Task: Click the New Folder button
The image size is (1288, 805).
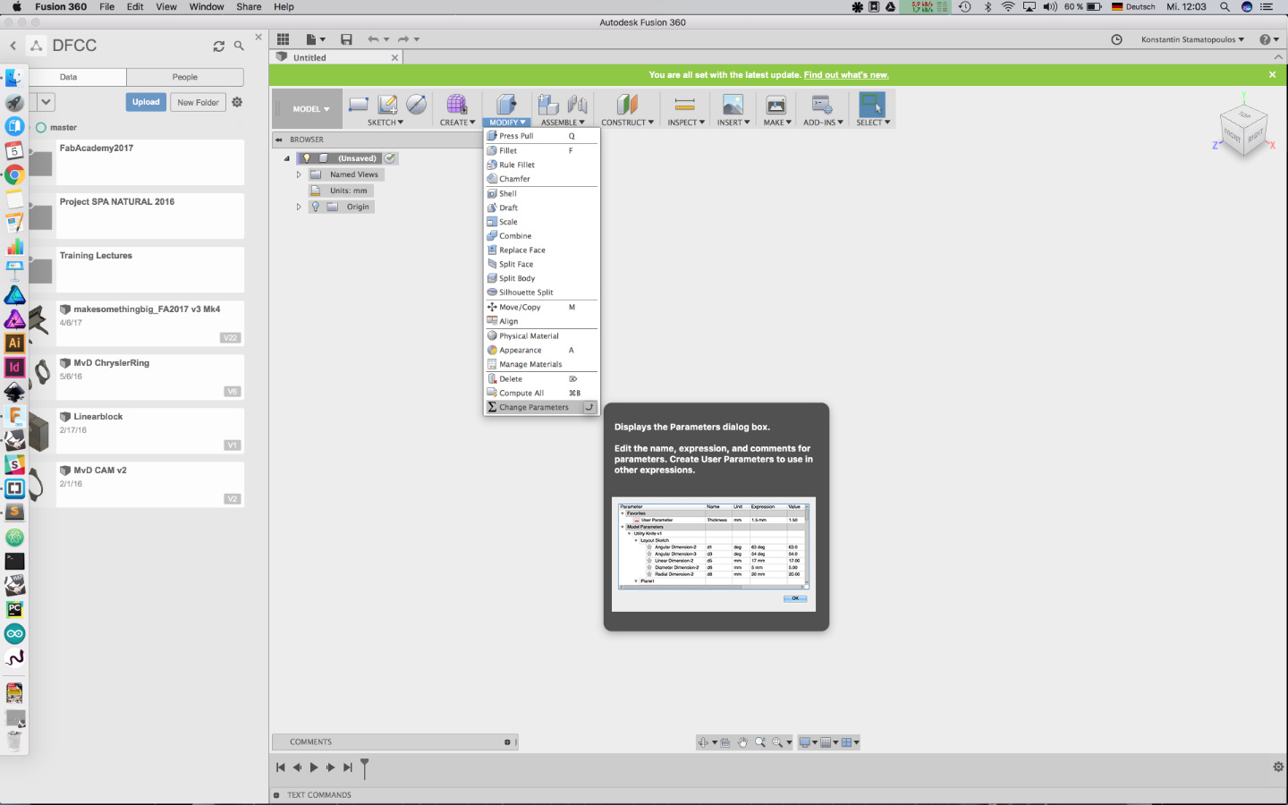Action: point(198,102)
